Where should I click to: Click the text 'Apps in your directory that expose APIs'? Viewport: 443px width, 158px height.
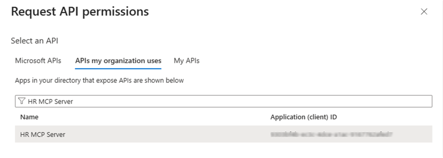click(74, 80)
